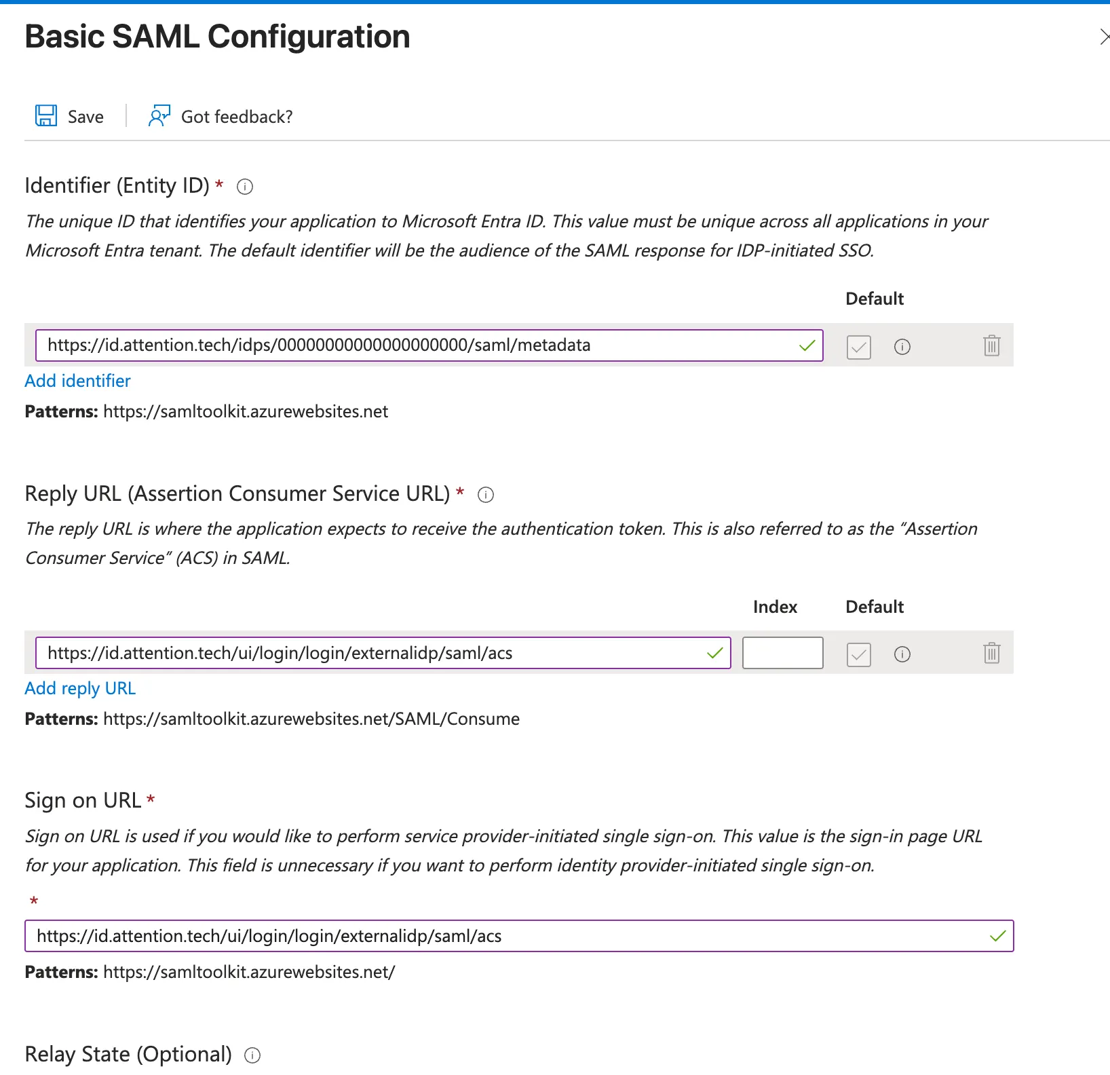
Task: Open info icon next to identifier Default checkbox
Action: (902, 347)
